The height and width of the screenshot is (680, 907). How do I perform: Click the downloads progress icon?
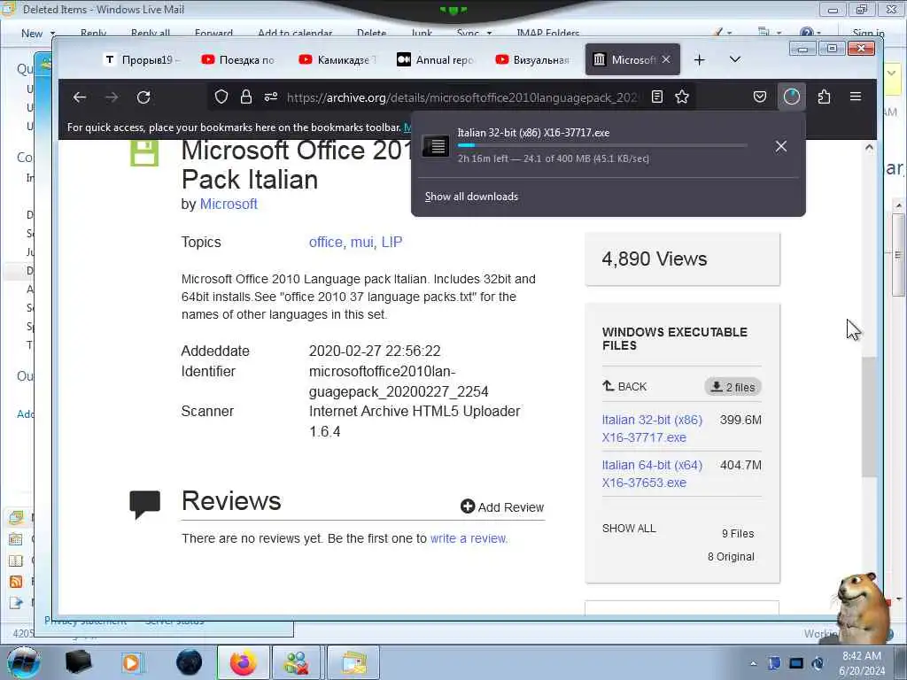click(x=791, y=97)
